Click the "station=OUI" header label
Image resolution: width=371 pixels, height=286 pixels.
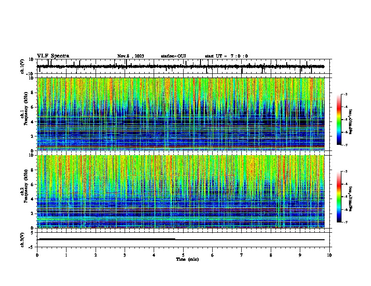point(173,56)
